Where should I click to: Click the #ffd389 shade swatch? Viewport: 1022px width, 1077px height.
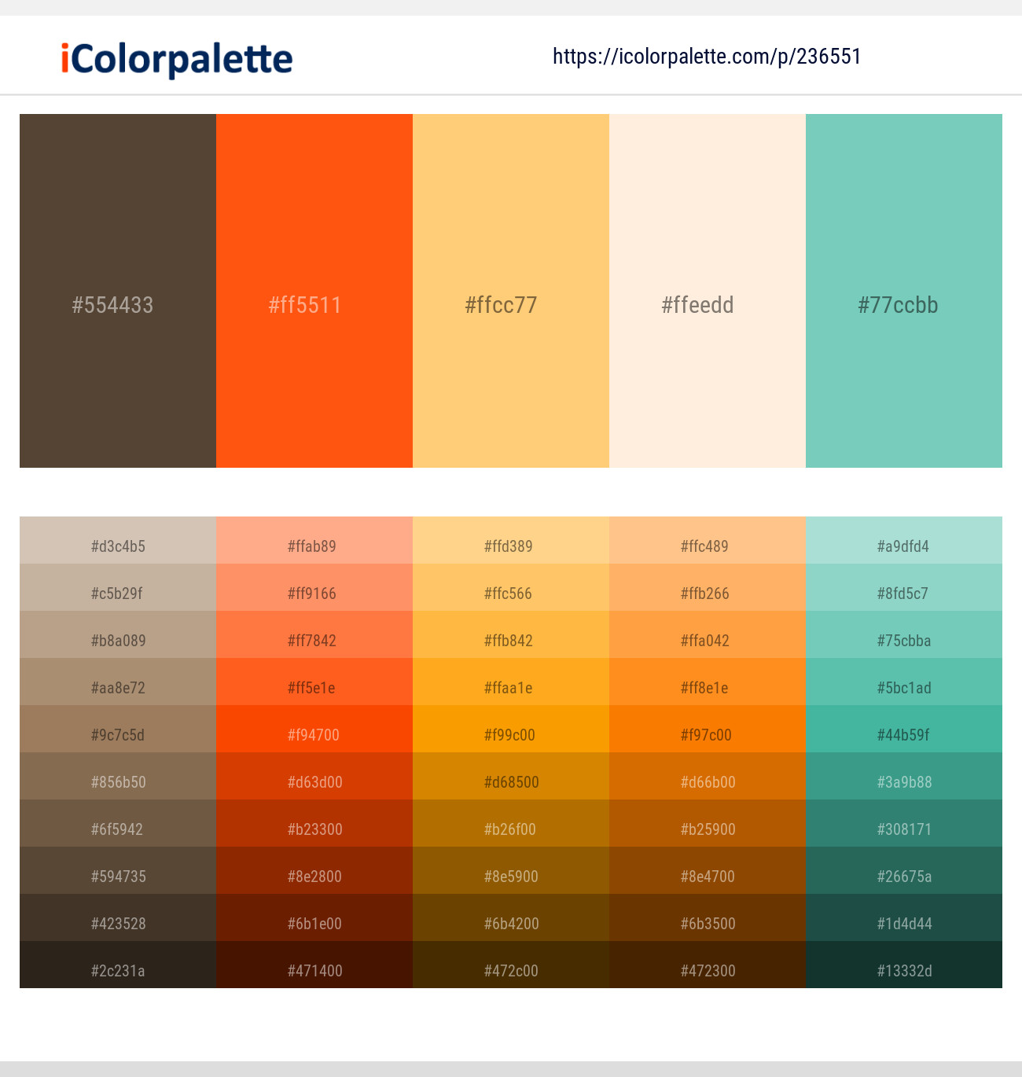click(510, 546)
